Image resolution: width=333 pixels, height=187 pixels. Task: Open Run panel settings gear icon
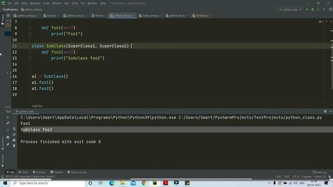325,111
